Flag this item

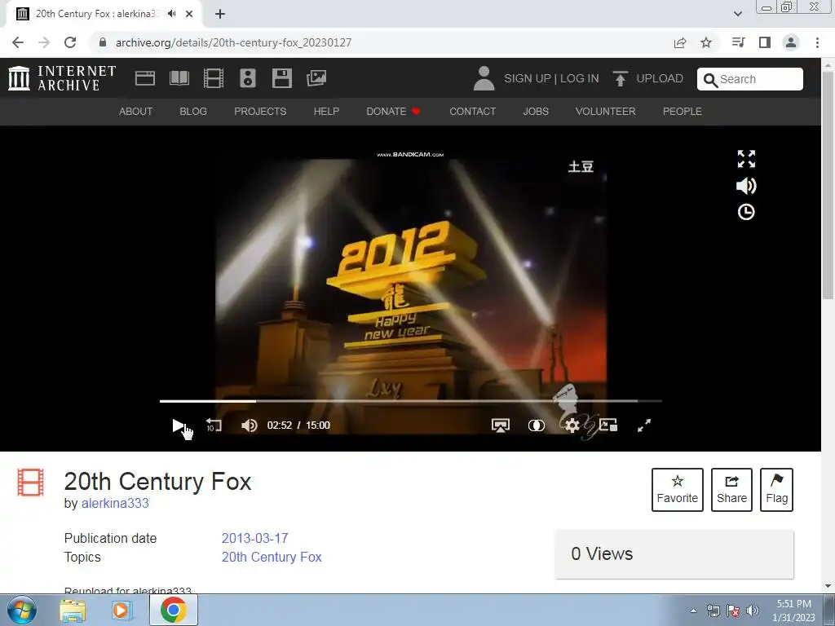tap(776, 490)
